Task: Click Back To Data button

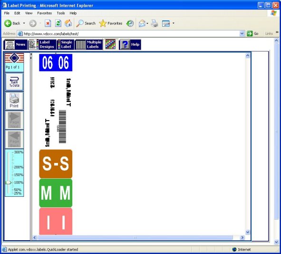Action: coord(14,82)
